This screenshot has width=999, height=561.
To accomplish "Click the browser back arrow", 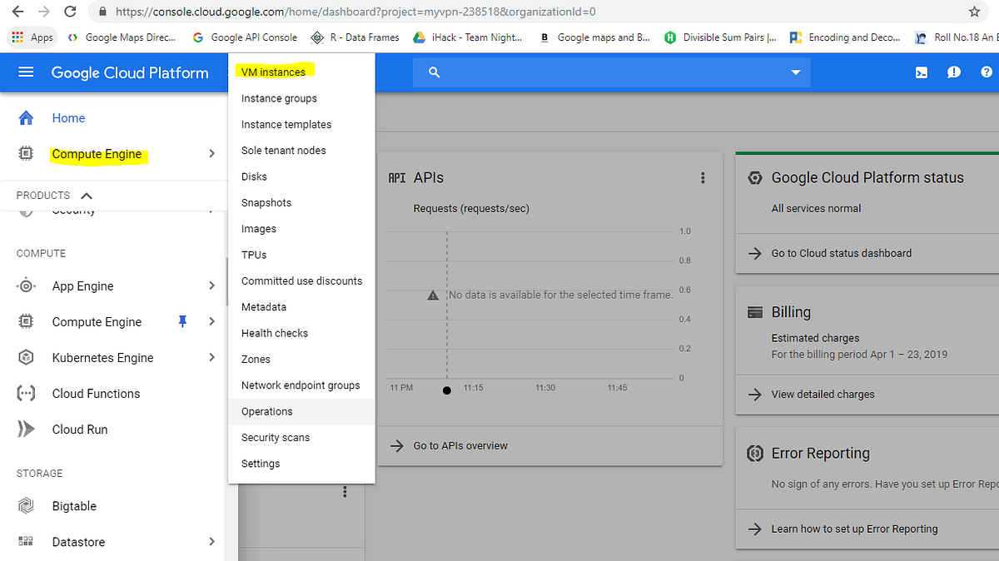I will point(17,12).
